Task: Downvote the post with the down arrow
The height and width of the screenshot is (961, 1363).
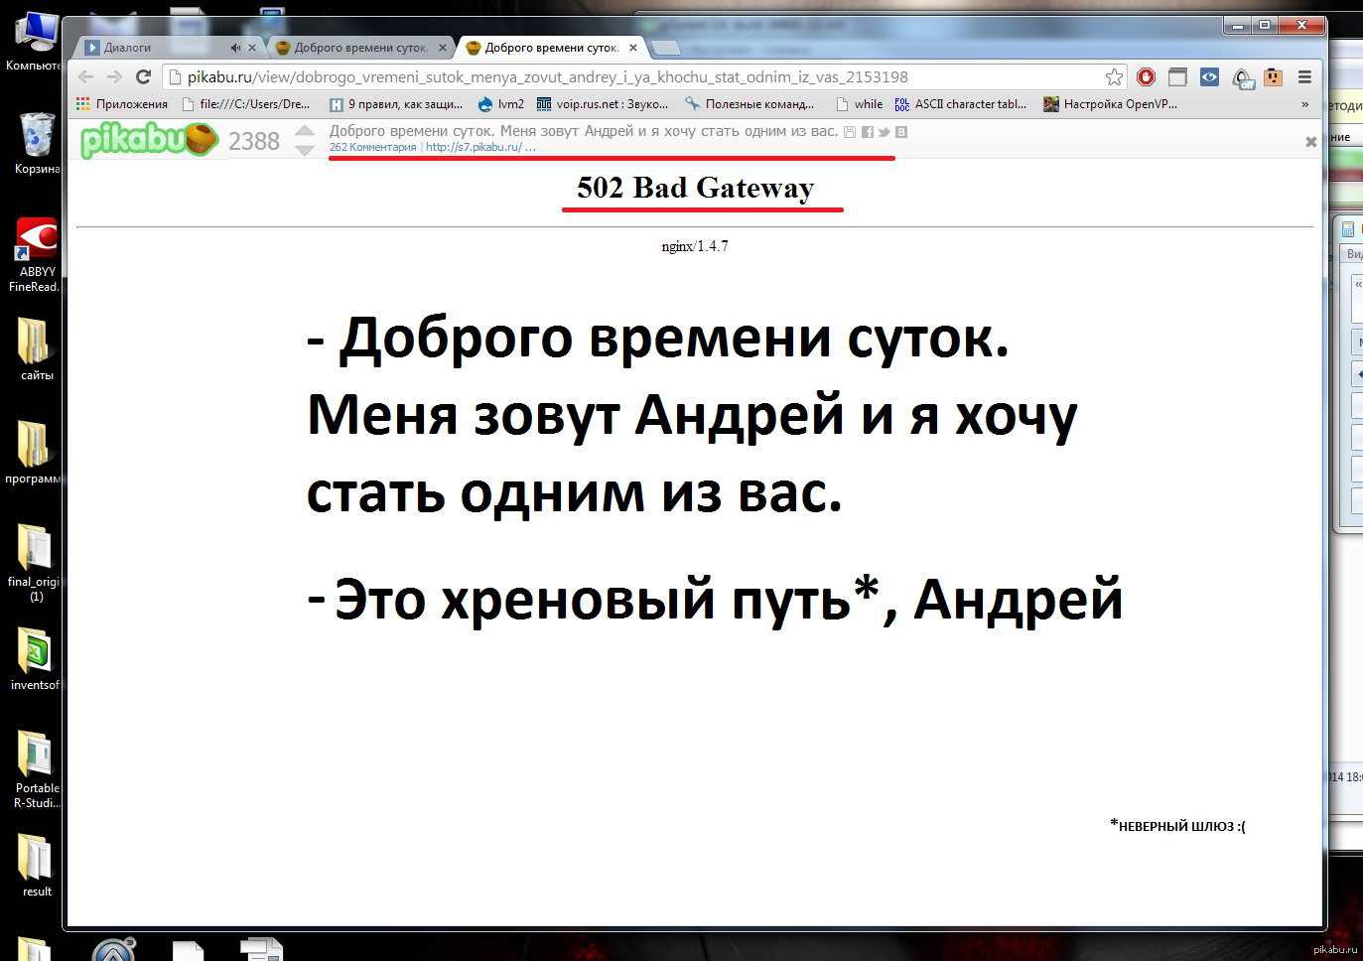Action: 305,151
